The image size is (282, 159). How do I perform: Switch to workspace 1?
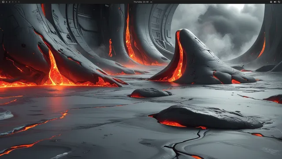7,2
